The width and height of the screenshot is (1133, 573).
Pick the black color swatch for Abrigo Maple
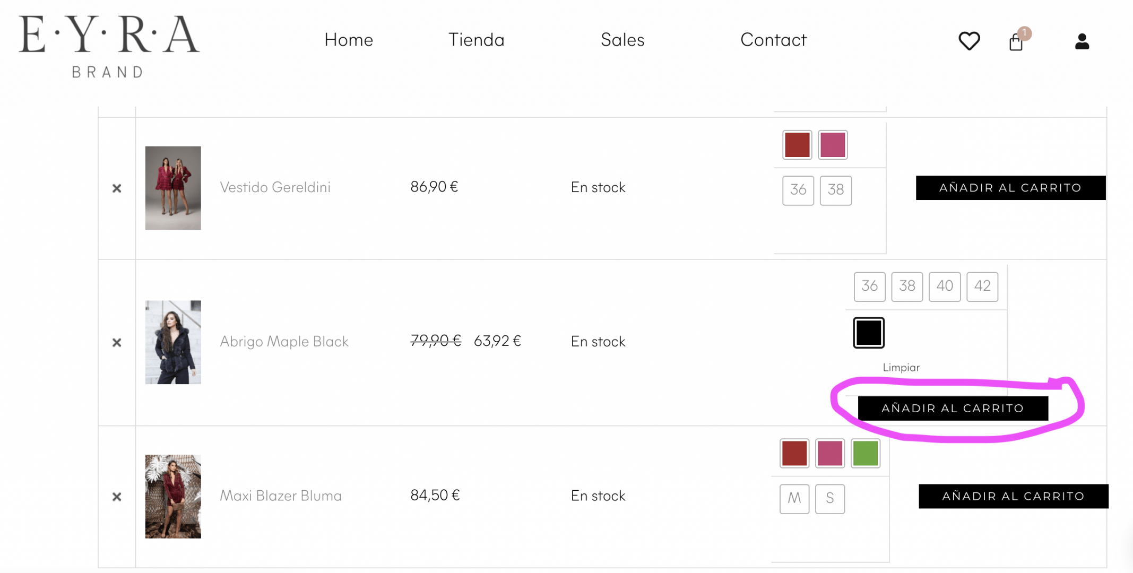coord(869,333)
